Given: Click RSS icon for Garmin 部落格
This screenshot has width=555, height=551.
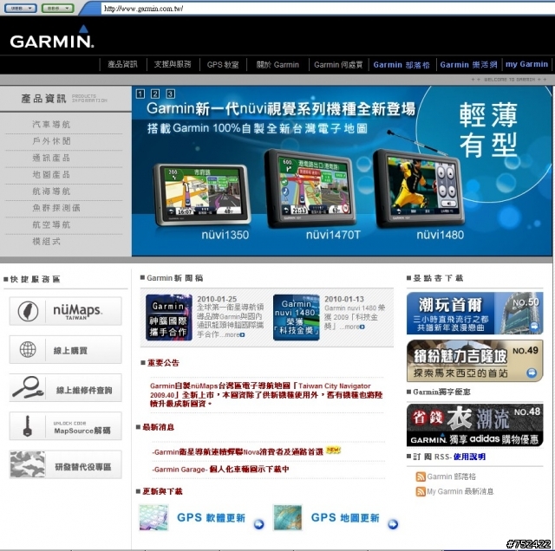Looking at the screenshot, I should point(421,476).
